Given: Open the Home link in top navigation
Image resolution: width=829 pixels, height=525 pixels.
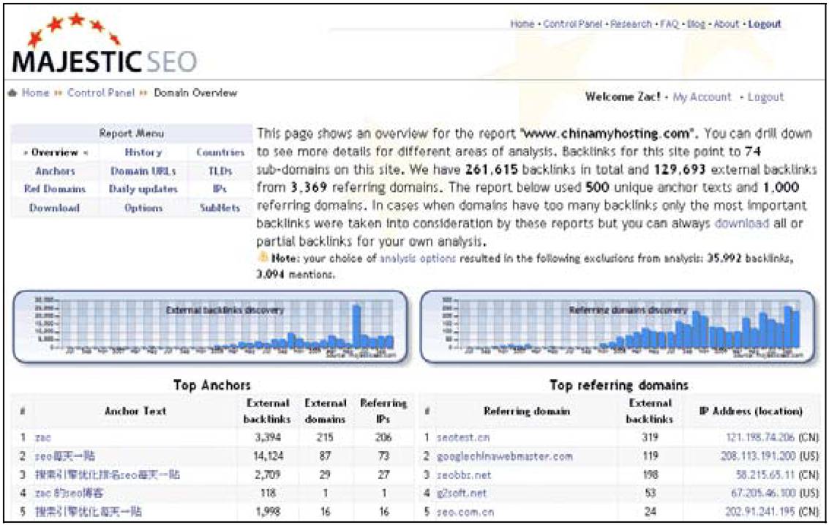Looking at the screenshot, I should pyautogui.click(x=522, y=24).
